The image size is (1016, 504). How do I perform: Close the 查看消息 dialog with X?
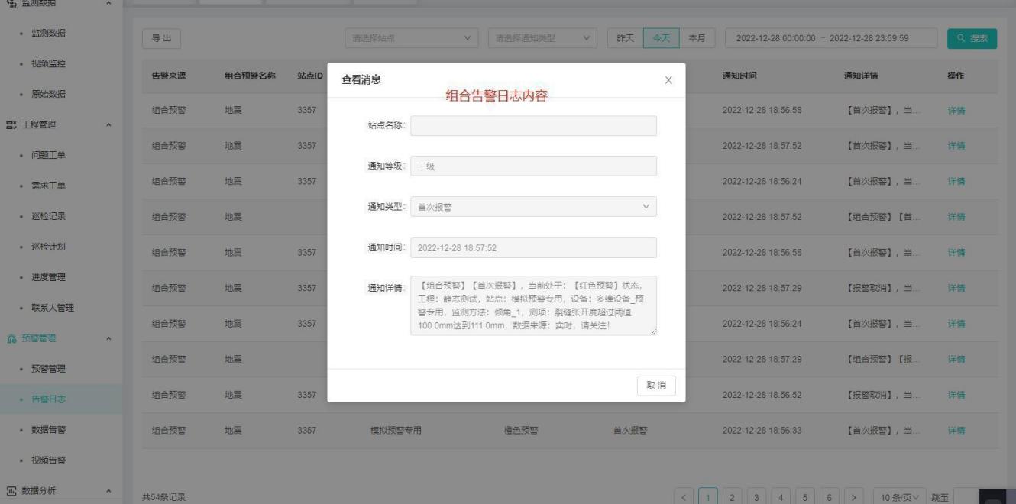point(668,80)
